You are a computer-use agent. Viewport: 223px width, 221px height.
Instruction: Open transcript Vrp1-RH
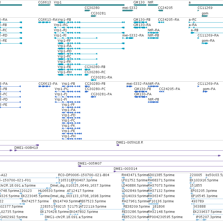pyautogui.click(x=64, y=72)
